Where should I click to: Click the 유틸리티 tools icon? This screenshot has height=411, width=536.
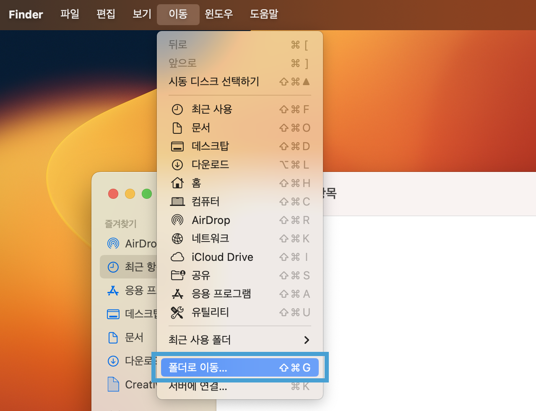pyautogui.click(x=177, y=312)
